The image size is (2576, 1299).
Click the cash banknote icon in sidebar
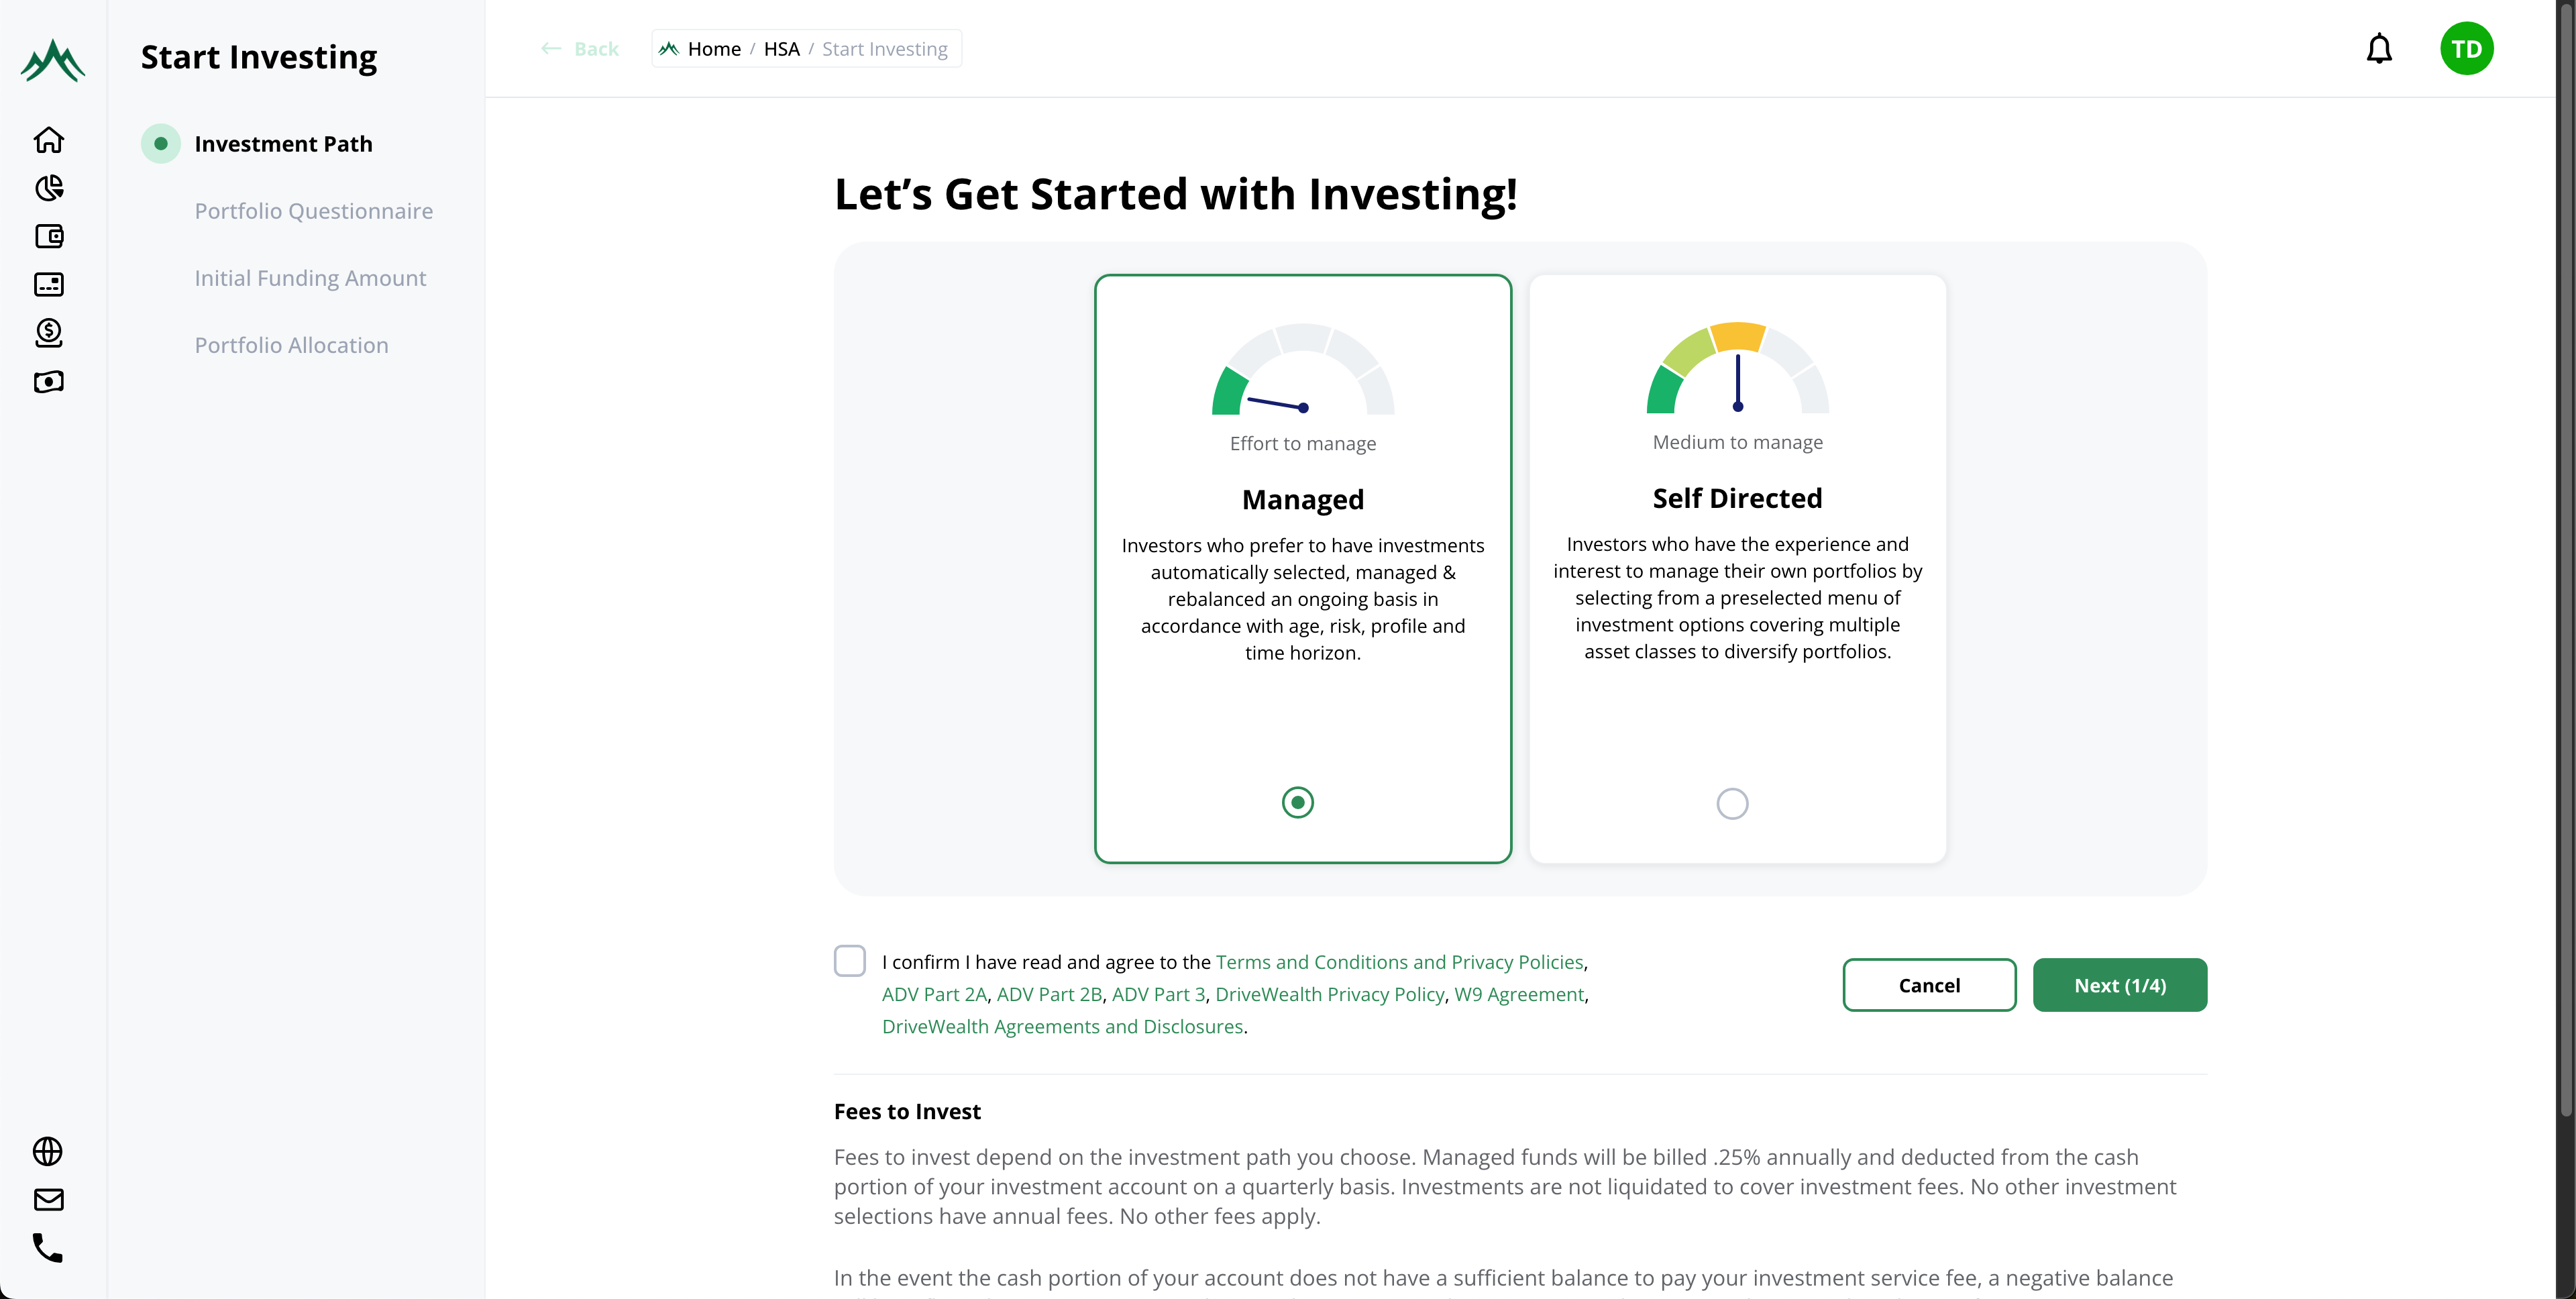point(49,382)
